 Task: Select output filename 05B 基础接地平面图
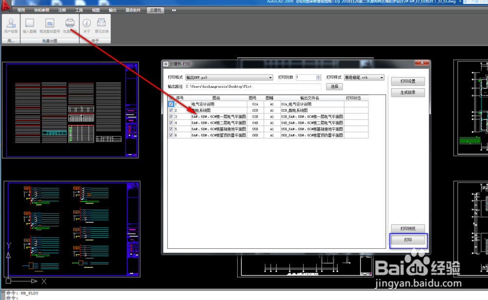click(312, 129)
